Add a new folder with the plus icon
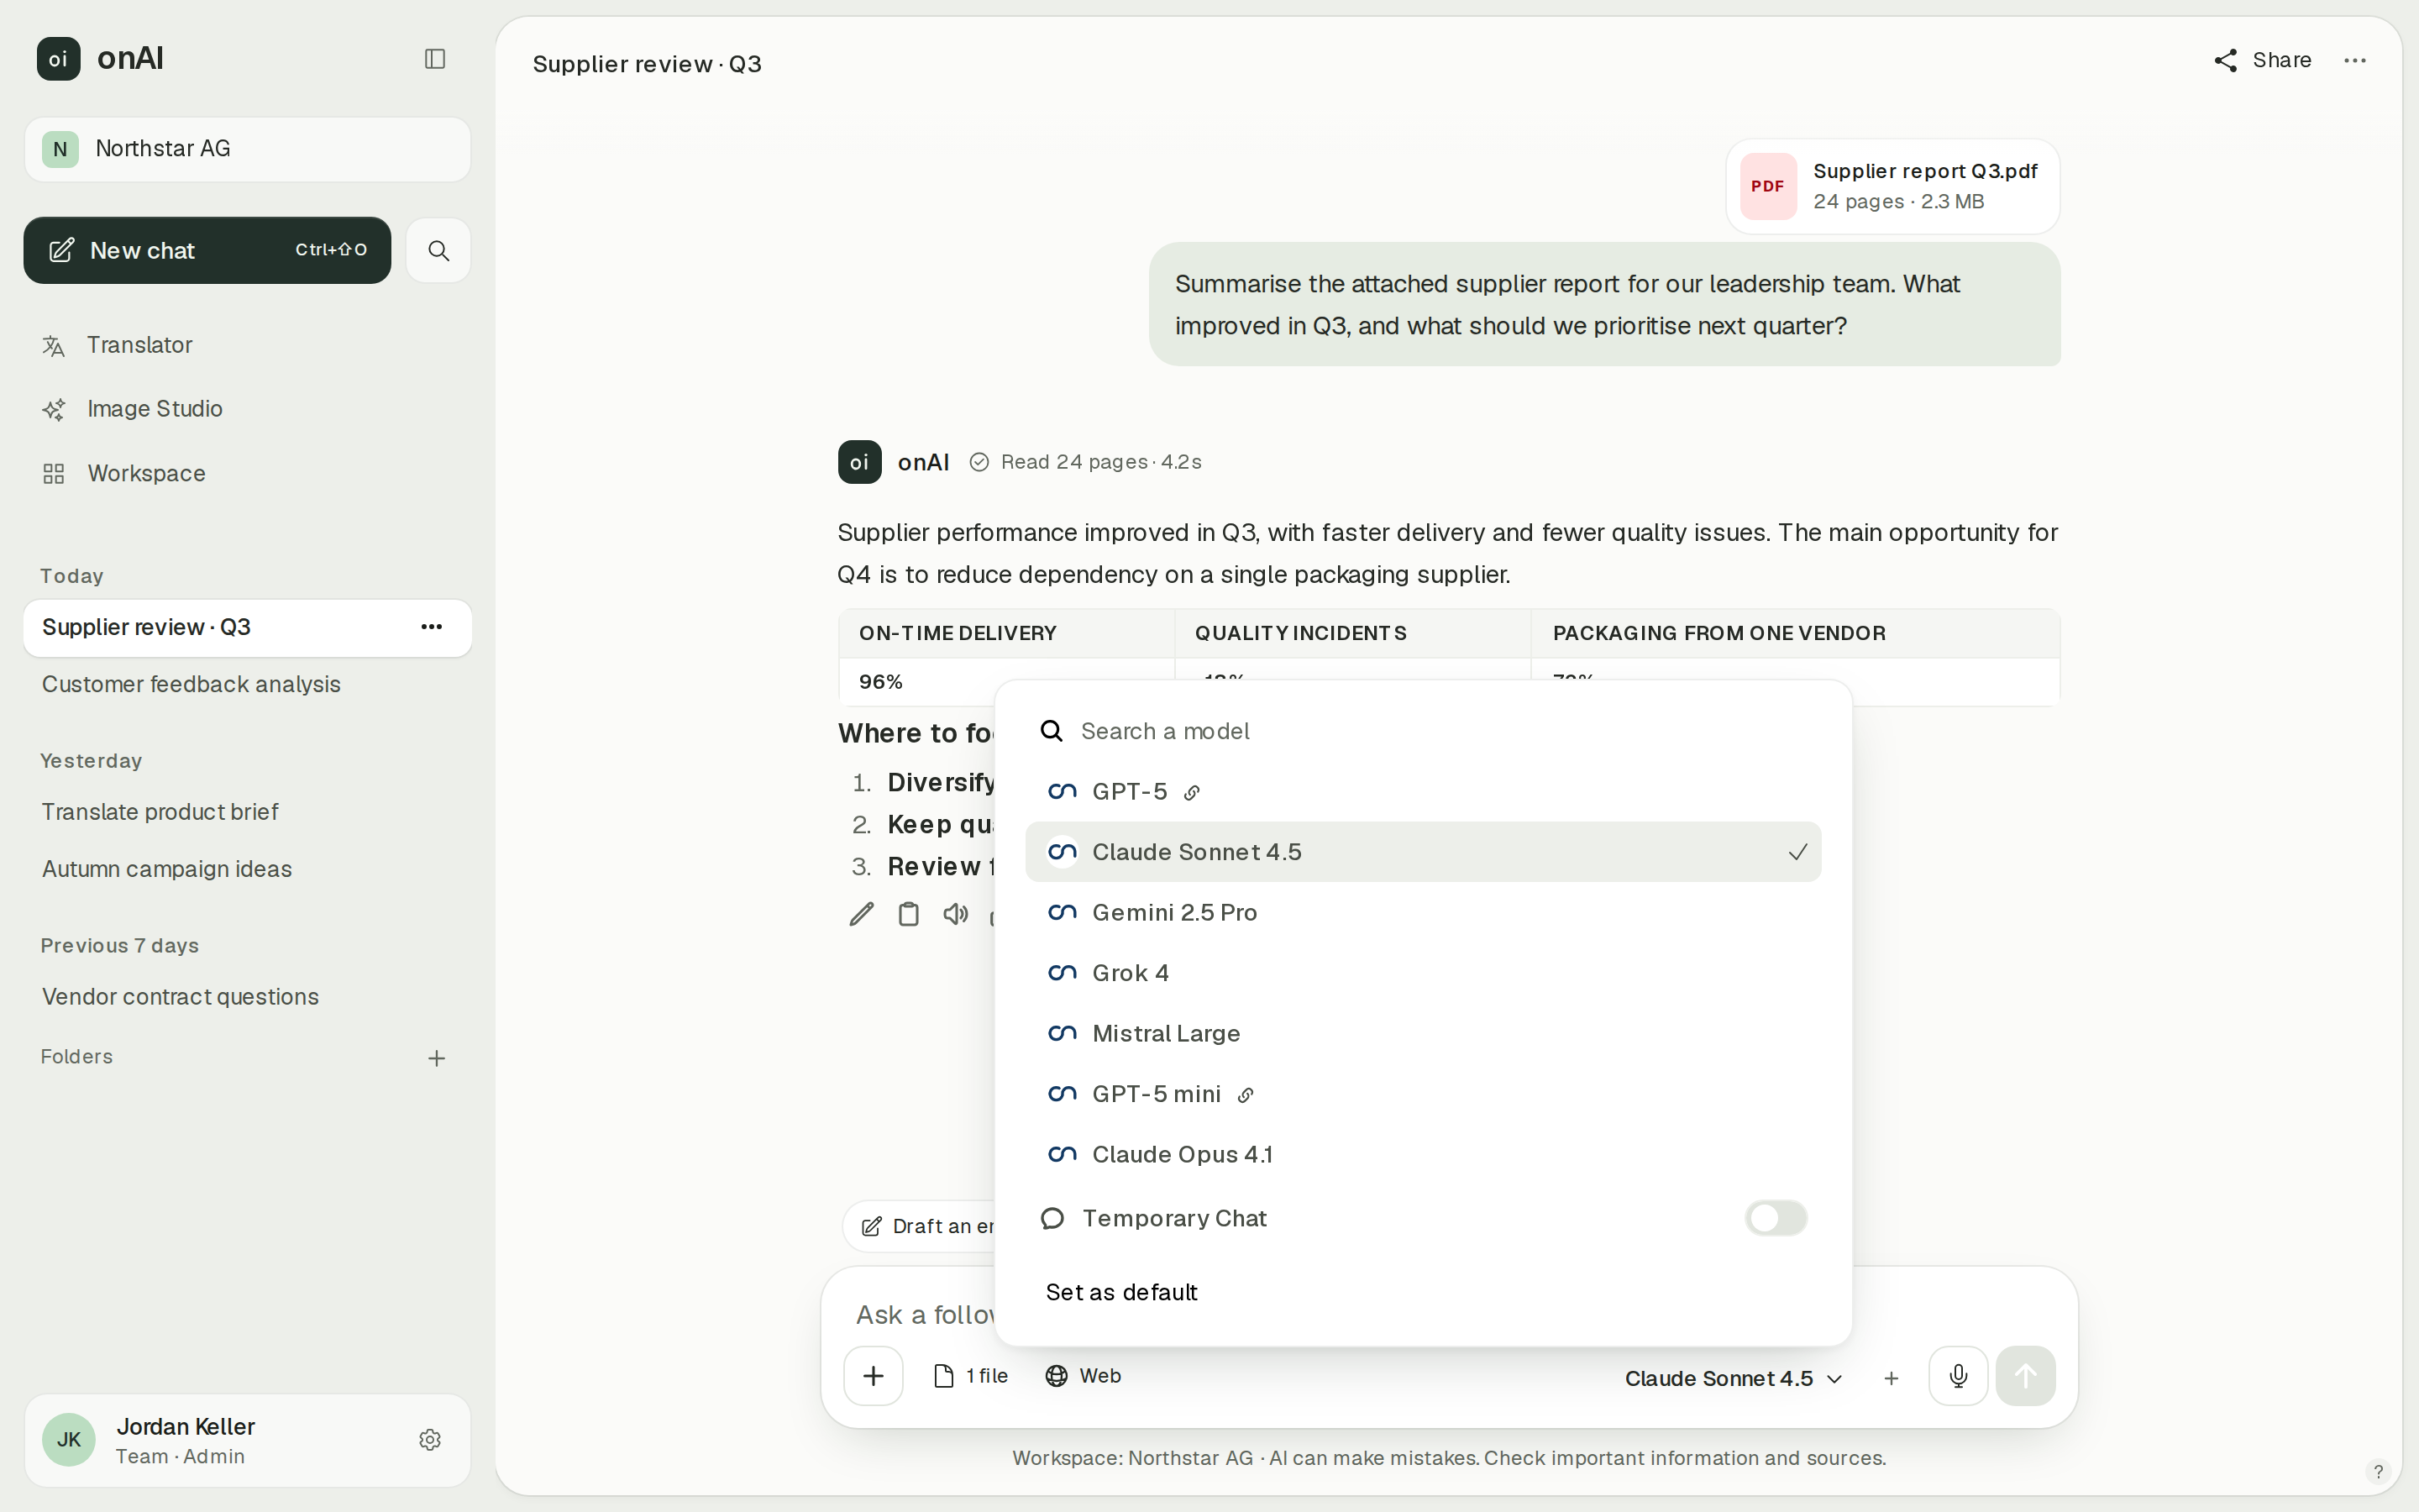The width and height of the screenshot is (2419, 1512). (437, 1058)
